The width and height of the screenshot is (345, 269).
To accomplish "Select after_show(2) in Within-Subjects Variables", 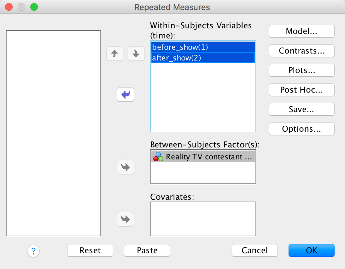I will [203, 58].
